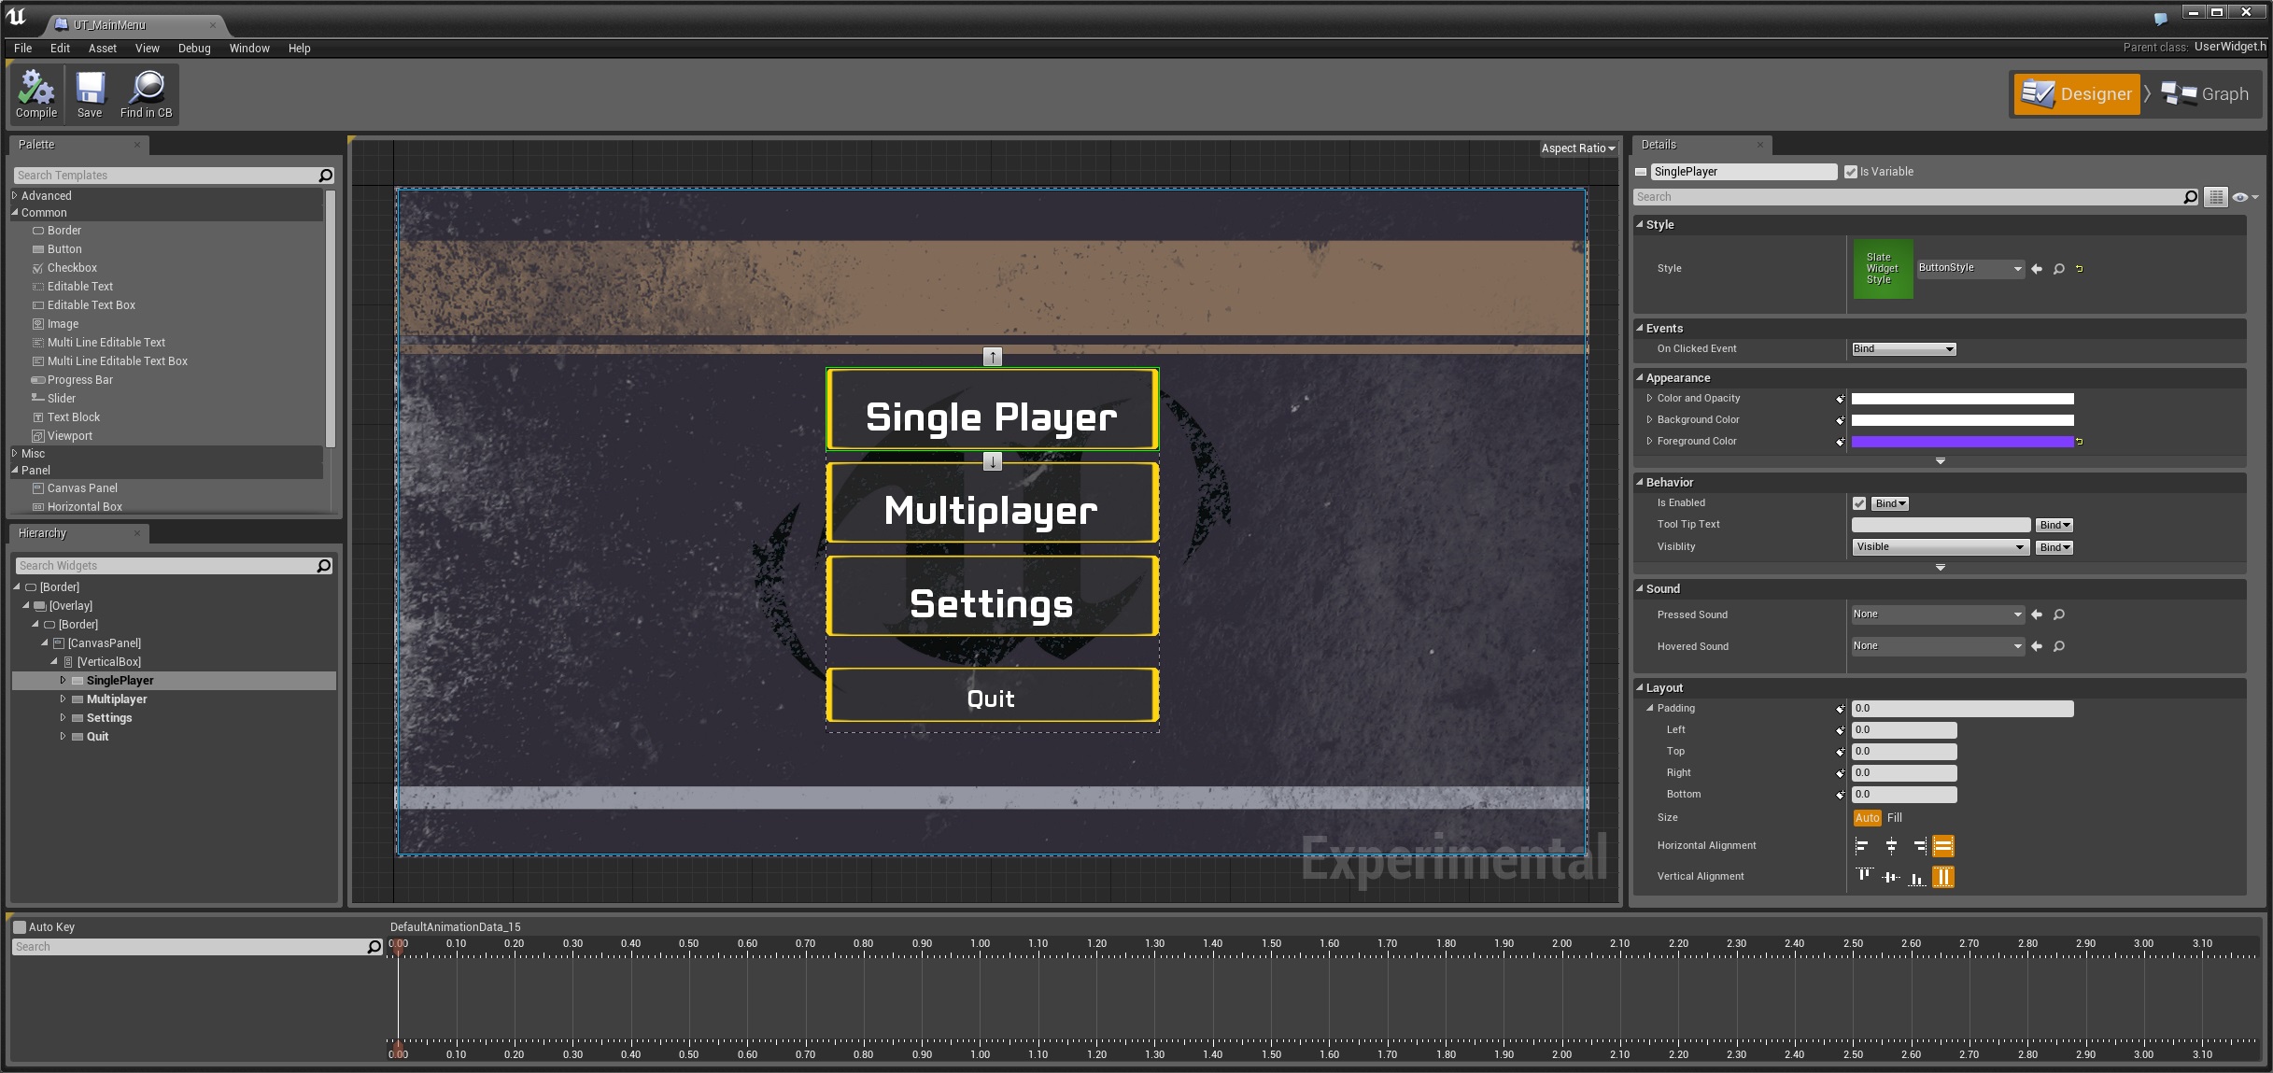The height and width of the screenshot is (1073, 2273).
Task: Enable Auto Key in timeline panel
Action: click(21, 926)
